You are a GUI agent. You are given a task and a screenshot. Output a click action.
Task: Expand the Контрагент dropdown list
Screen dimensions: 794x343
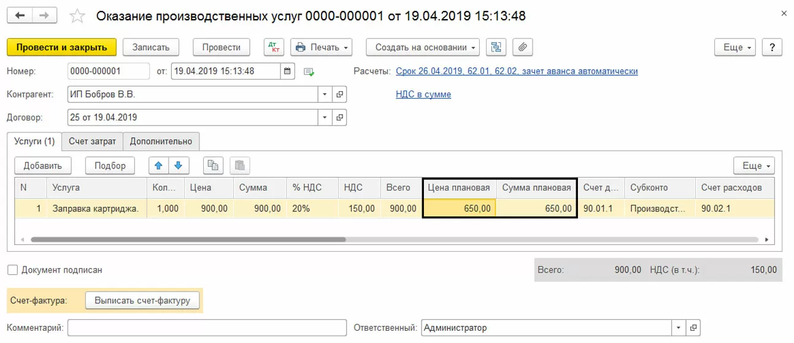tap(325, 95)
